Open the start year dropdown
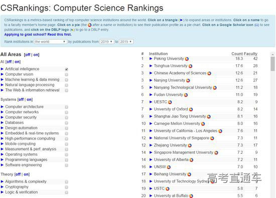 point(107,42)
